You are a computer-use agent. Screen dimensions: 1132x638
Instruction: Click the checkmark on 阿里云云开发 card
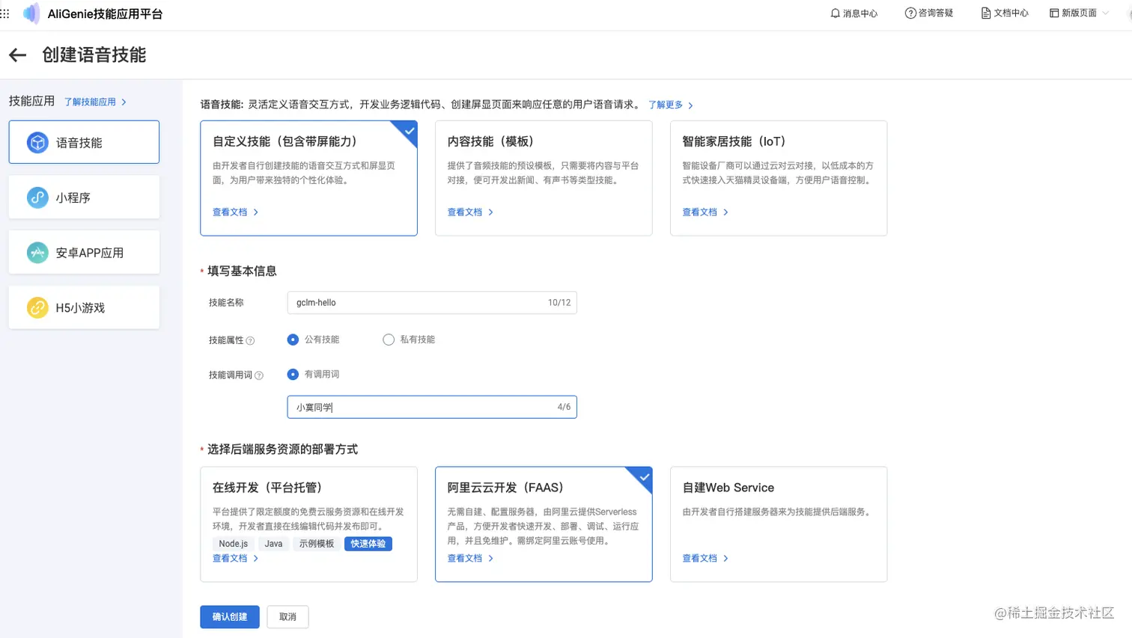click(644, 477)
